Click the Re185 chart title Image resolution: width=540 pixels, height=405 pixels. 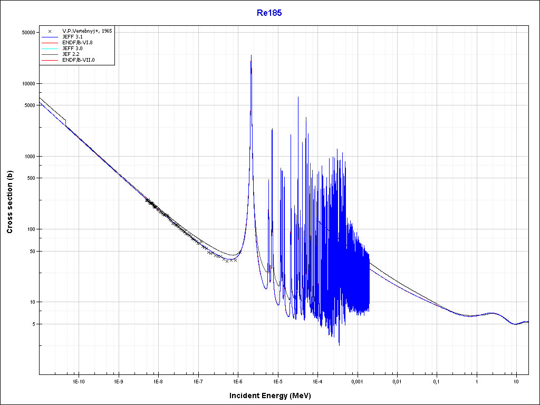[x=269, y=13]
